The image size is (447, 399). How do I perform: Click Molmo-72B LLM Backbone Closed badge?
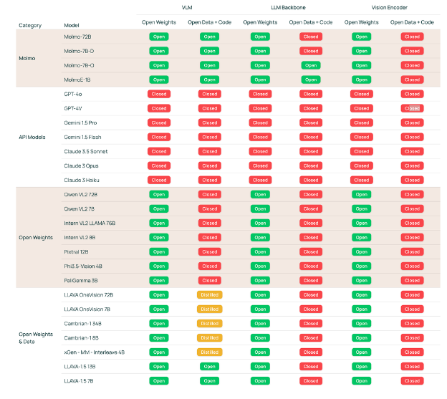click(311, 37)
